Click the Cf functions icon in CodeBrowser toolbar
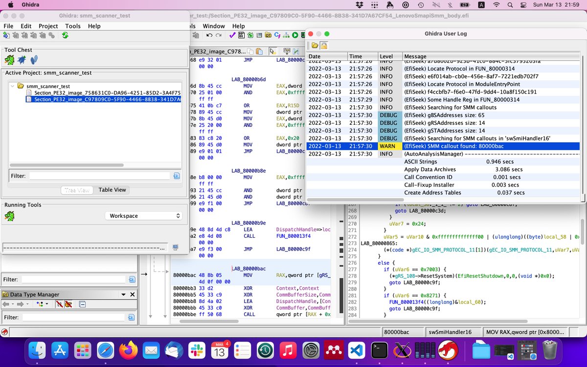 pyautogui.click(x=277, y=35)
